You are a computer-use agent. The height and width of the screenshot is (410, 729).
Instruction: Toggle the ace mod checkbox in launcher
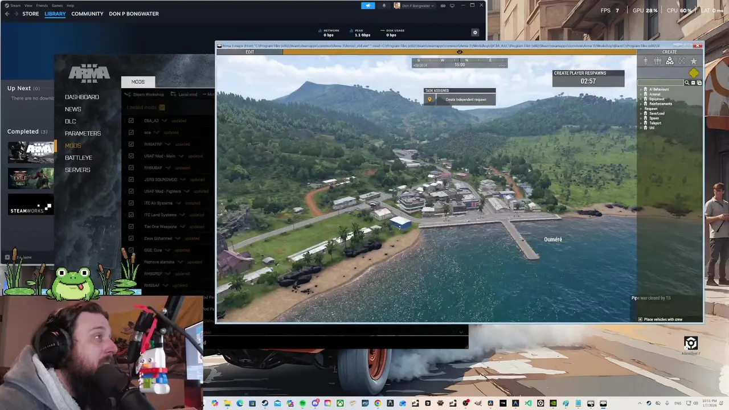pos(131,132)
